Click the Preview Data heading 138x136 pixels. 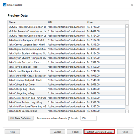[x=17, y=15]
